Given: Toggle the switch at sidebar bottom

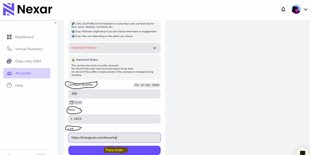Looking at the screenshot, I should (40, 154).
